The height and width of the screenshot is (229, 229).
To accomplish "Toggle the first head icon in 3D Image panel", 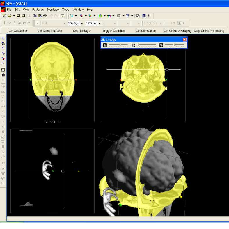I will [105, 45].
